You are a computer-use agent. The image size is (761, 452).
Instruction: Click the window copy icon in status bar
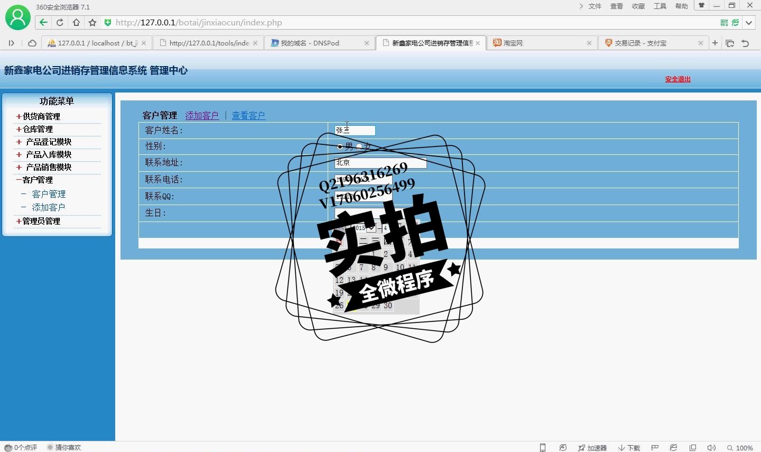pyautogui.click(x=693, y=448)
